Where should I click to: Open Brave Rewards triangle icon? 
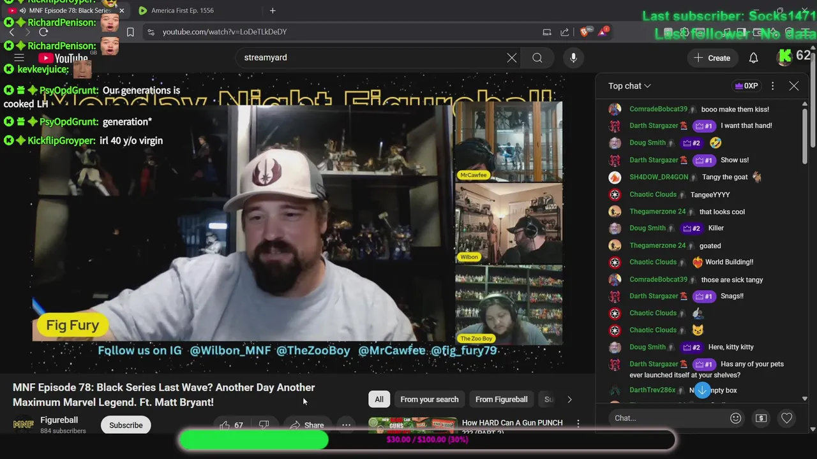603,32
